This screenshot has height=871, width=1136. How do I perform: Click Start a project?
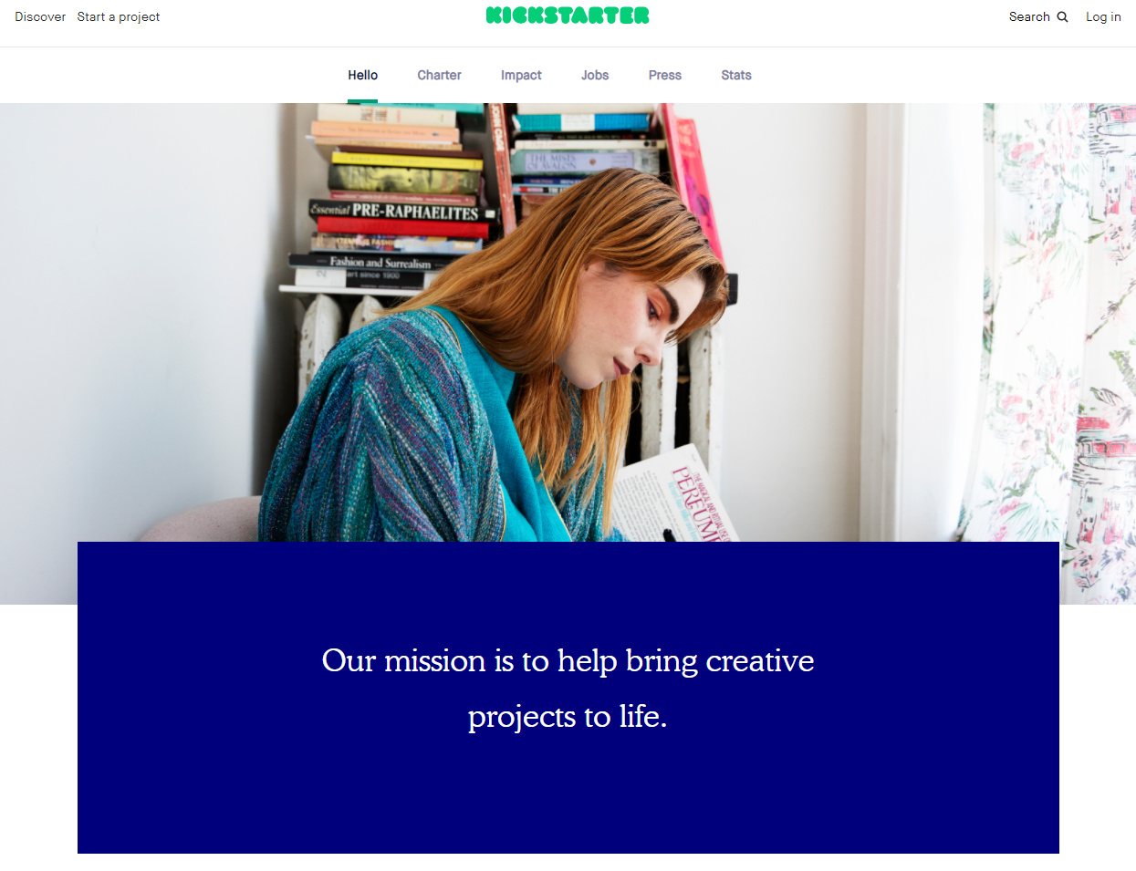point(119,16)
